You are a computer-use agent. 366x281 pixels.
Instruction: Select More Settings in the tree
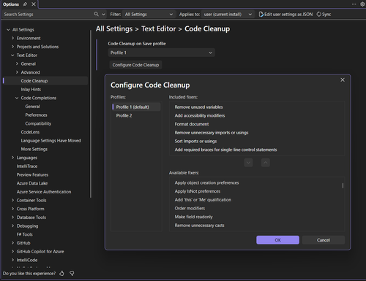(34, 149)
